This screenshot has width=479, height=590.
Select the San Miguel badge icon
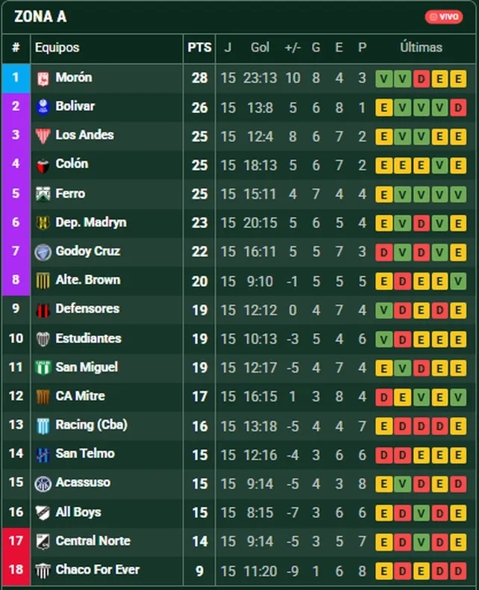pos(43,367)
